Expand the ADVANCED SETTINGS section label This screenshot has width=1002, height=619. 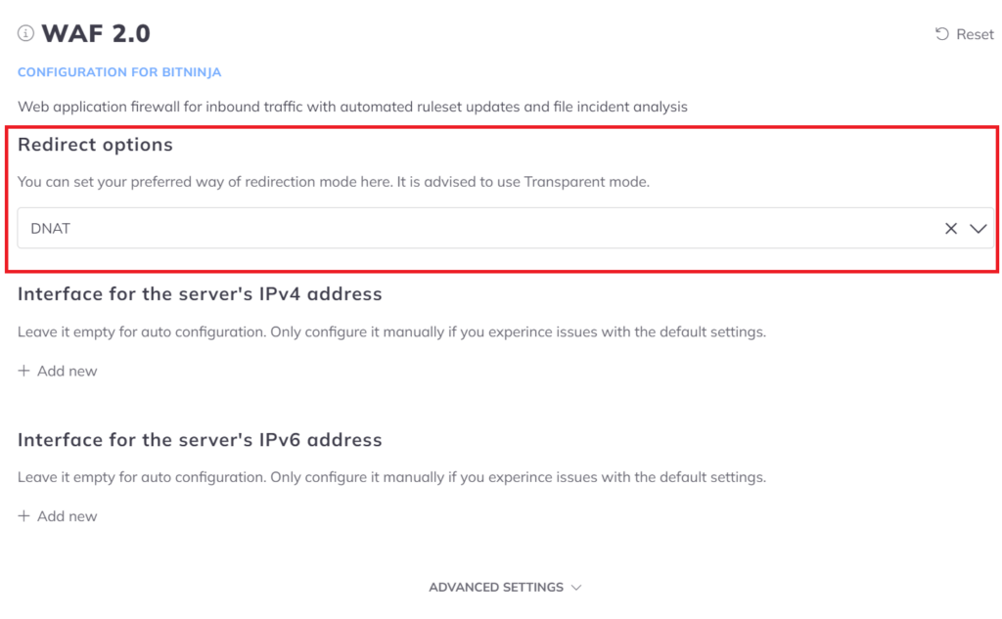coord(496,587)
